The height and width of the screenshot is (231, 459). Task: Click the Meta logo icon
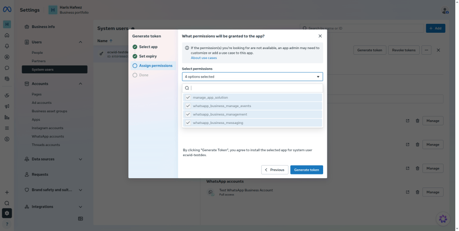tap(7, 10)
